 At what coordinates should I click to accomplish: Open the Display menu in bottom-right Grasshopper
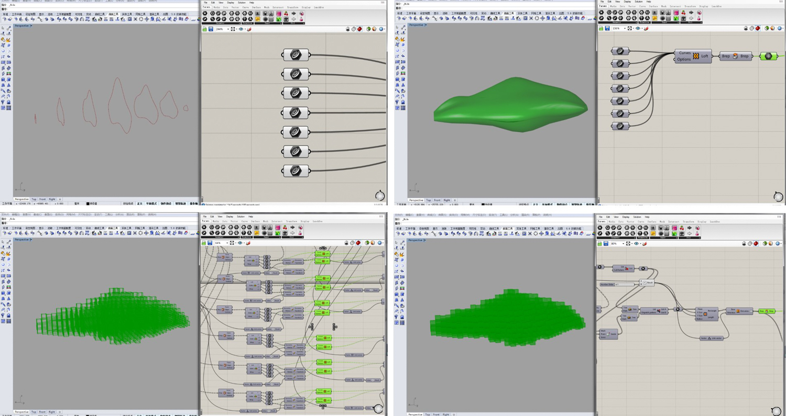click(626, 217)
